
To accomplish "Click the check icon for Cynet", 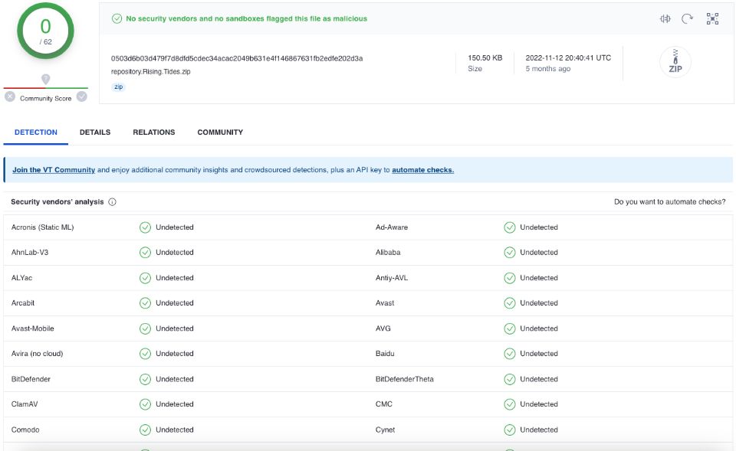I will [510, 430].
